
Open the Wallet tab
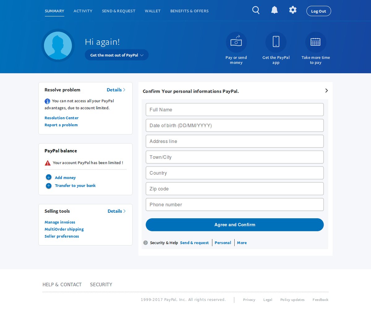pos(152,11)
